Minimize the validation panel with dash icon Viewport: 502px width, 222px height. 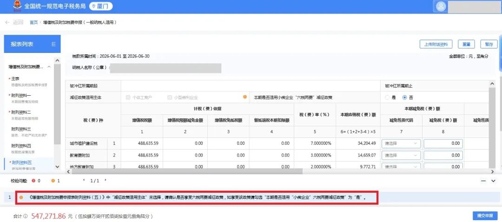point(483,181)
